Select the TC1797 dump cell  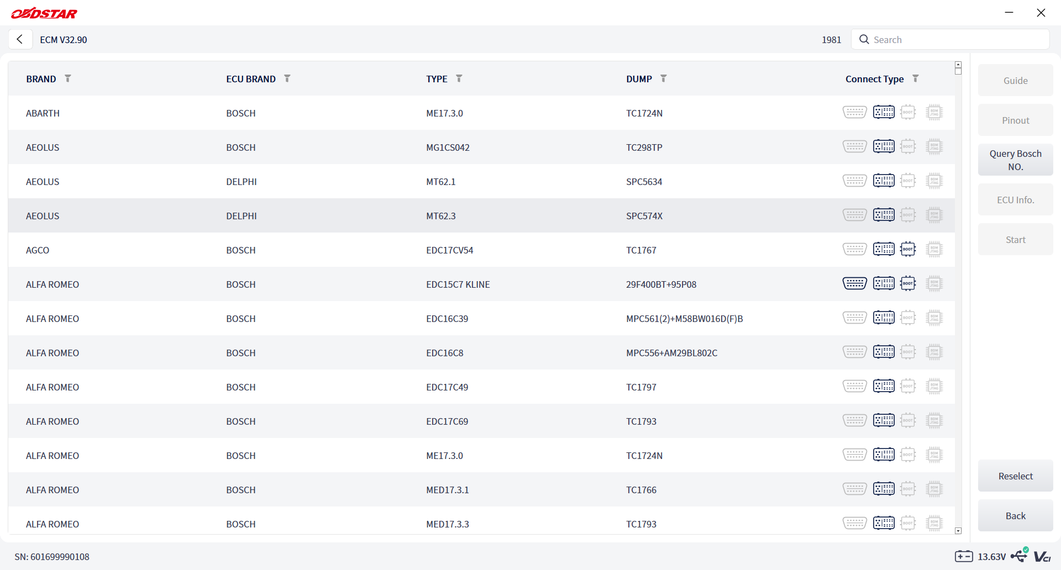click(x=641, y=387)
